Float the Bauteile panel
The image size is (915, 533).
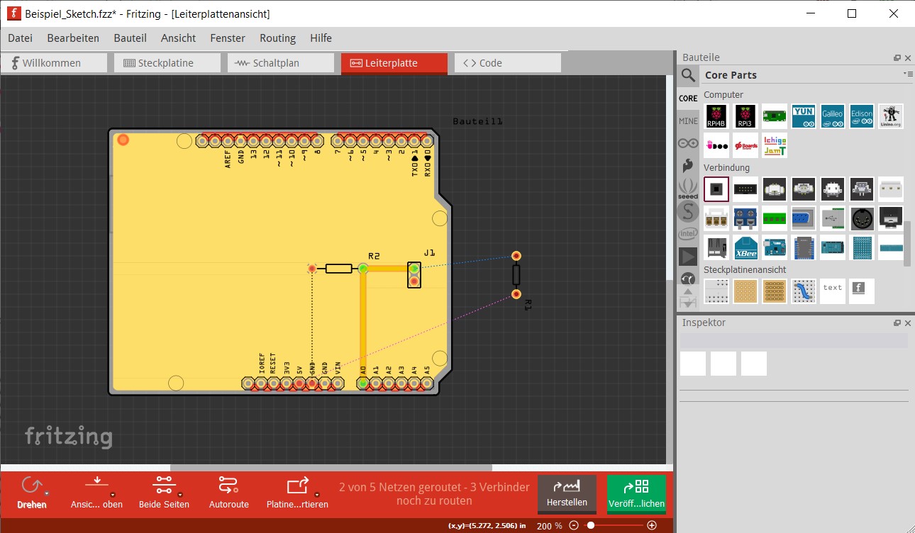pyautogui.click(x=897, y=58)
